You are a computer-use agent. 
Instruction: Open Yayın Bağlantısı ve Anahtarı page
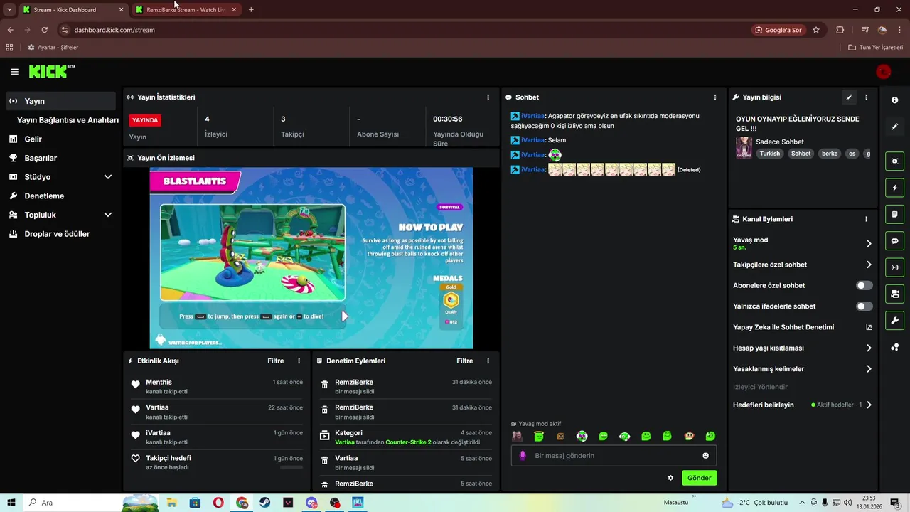pyautogui.click(x=68, y=120)
